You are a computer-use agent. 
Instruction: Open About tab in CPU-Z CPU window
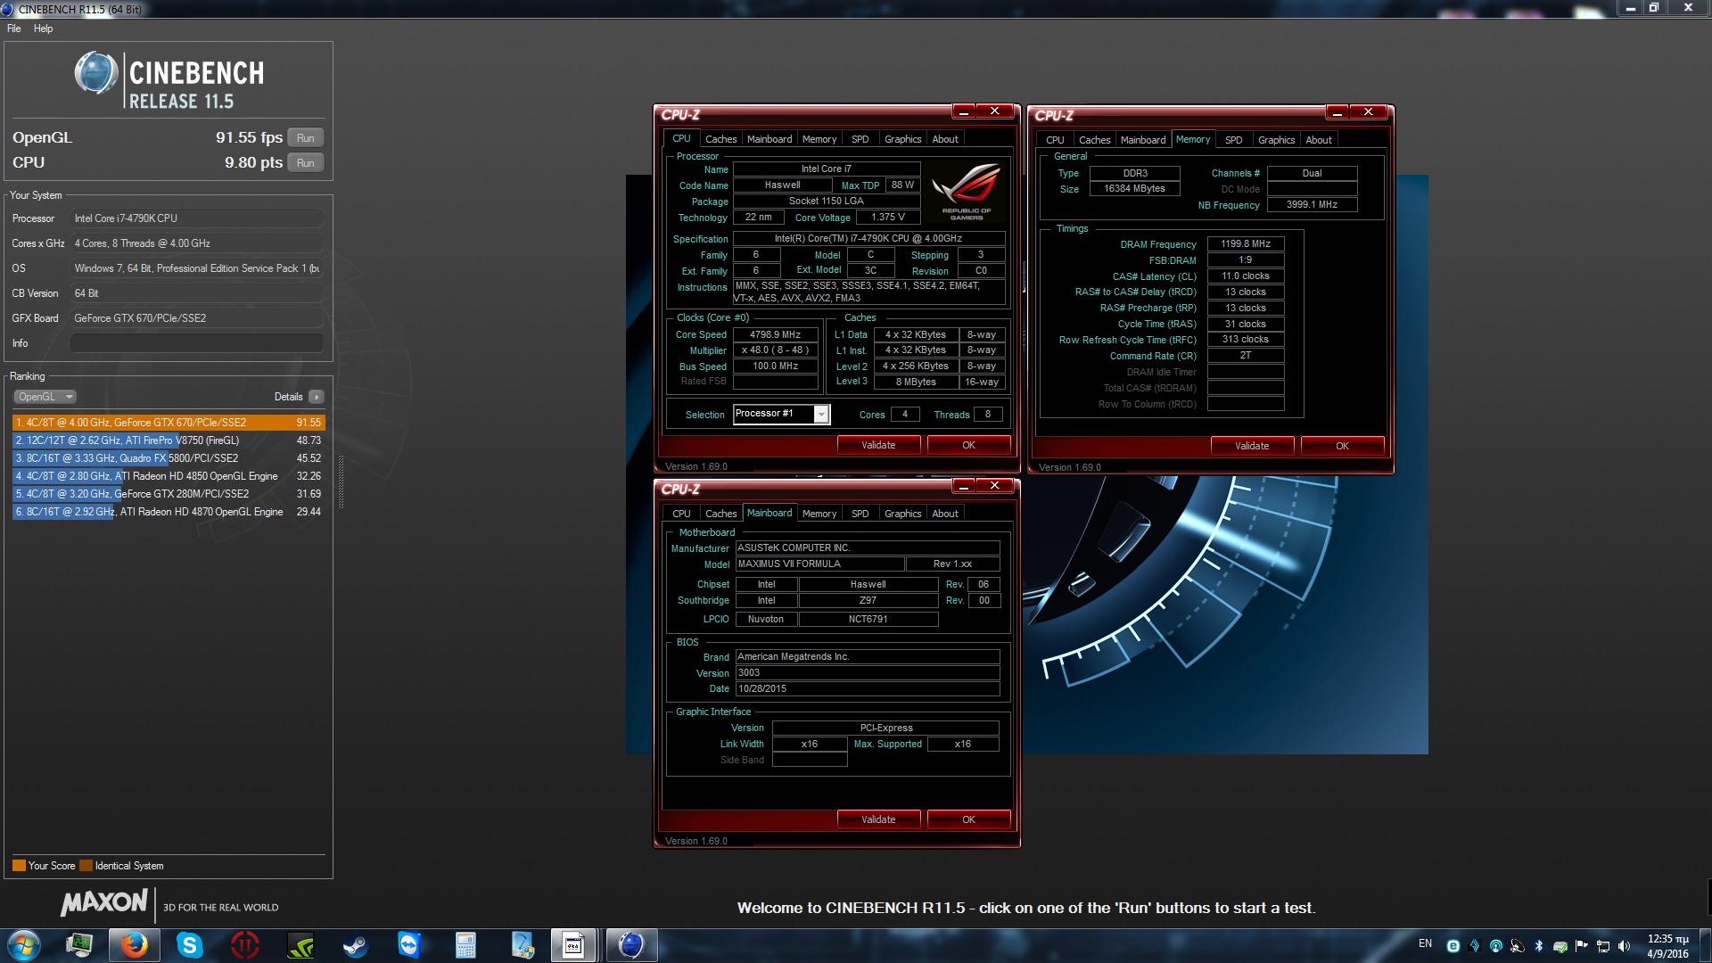click(x=945, y=139)
